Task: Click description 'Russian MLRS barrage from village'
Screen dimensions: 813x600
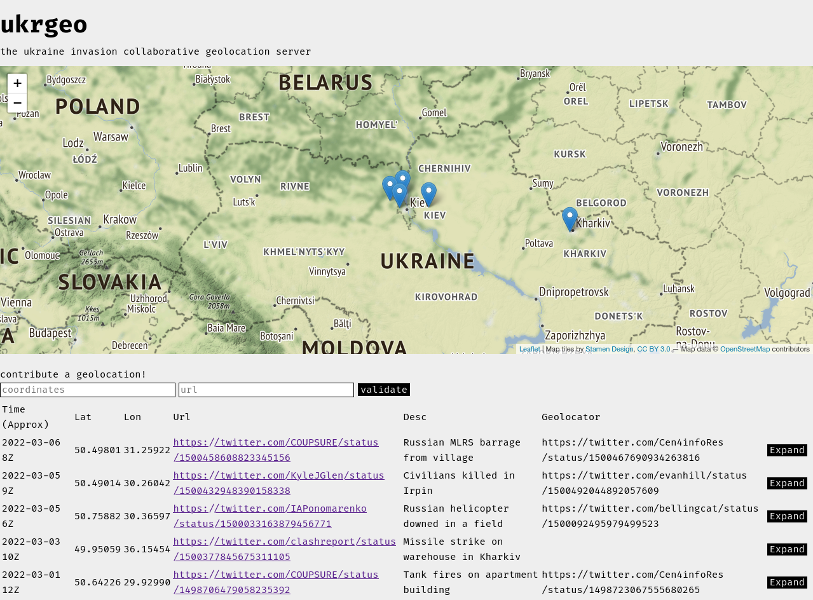Action: click(462, 450)
